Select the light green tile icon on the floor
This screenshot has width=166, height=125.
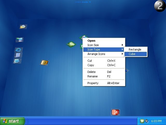click(71, 44)
